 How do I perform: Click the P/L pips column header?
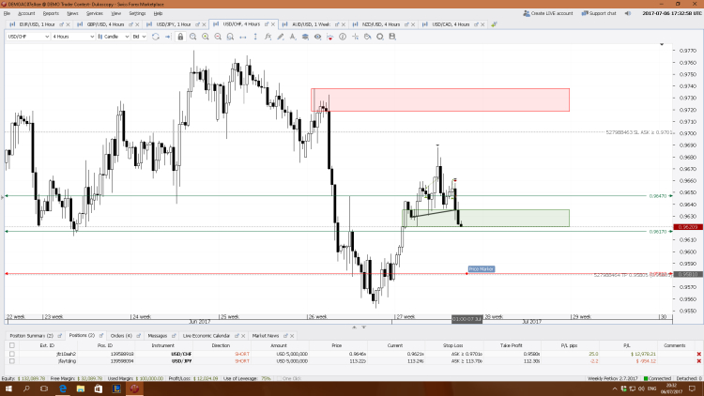coord(569,345)
